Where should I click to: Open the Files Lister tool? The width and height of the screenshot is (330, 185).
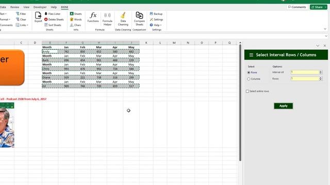click(x=53, y=14)
